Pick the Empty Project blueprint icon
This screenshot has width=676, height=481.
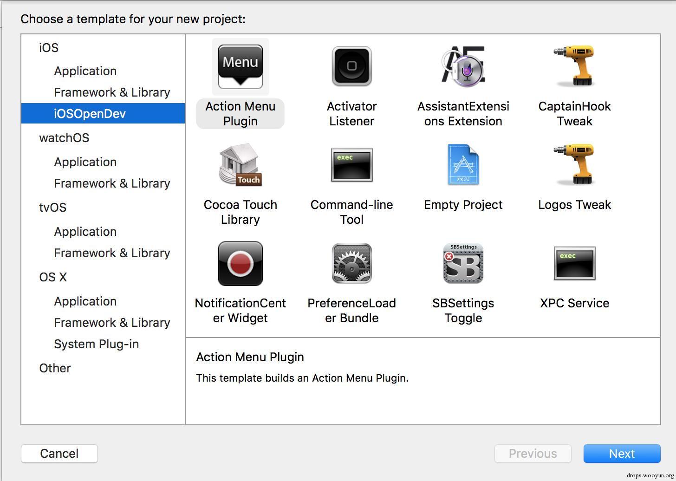click(463, 165)
